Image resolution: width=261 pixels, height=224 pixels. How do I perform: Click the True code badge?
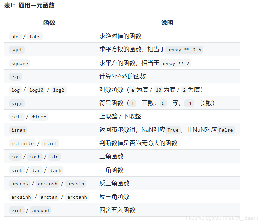point(173,130)
